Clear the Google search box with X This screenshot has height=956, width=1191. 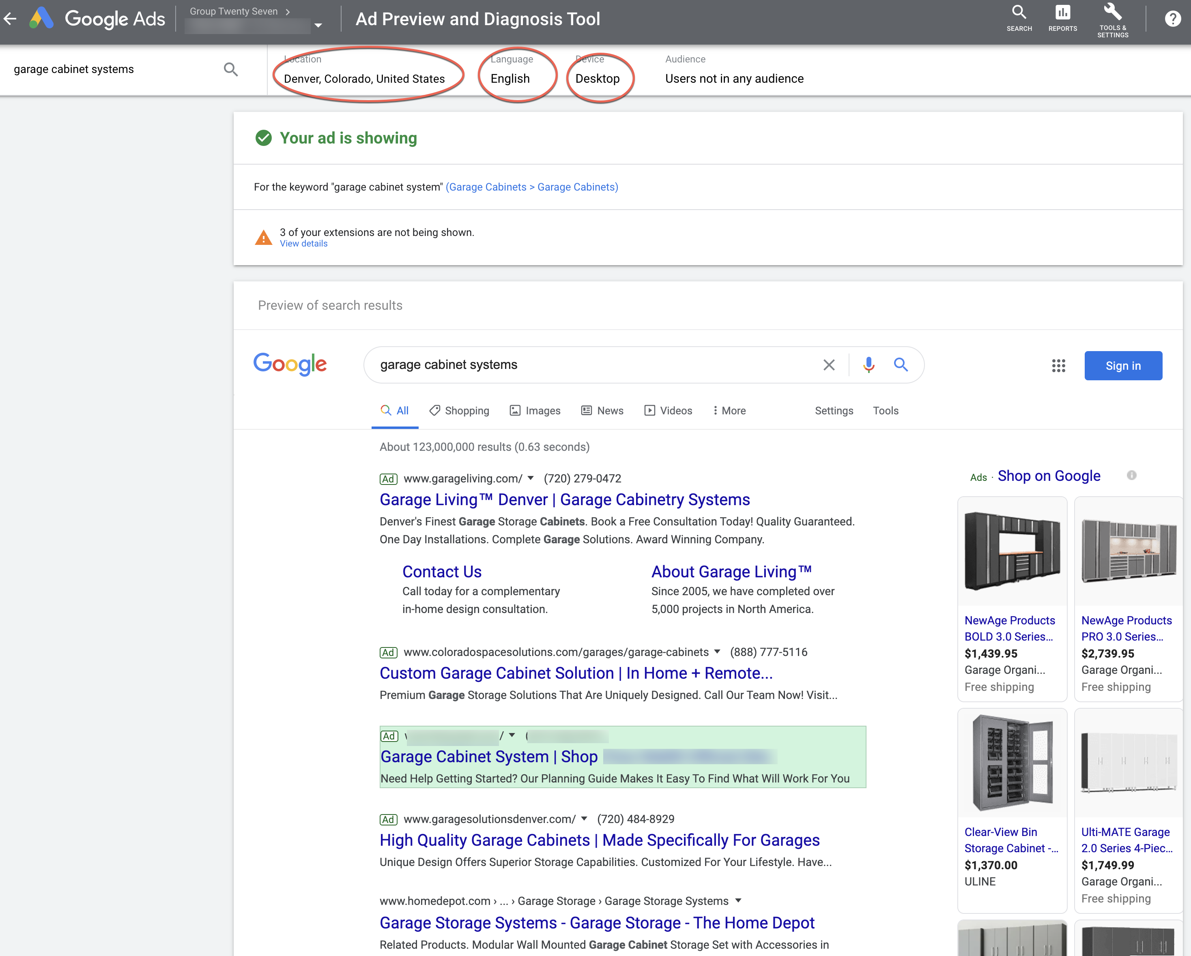point(829,365)
